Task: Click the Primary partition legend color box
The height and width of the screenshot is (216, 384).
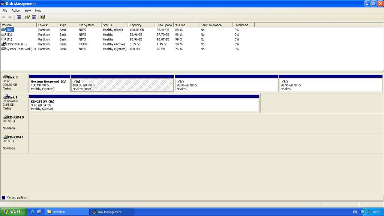Action: coord(4,198)
